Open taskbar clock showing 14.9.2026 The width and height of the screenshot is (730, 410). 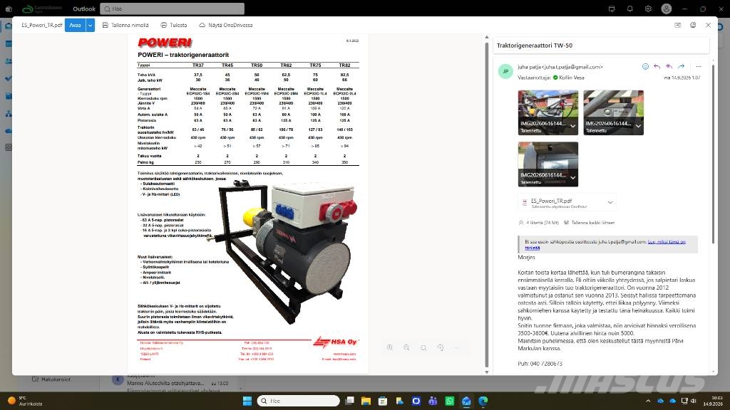pos(713,401)
